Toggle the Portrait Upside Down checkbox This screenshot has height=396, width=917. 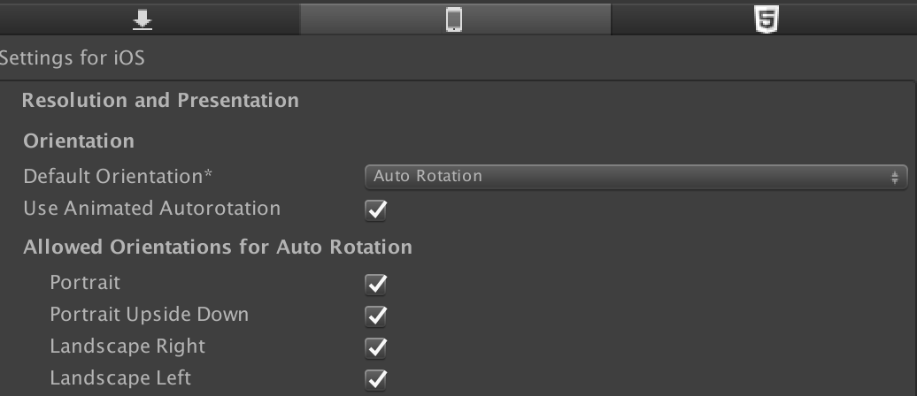point(375,316)
